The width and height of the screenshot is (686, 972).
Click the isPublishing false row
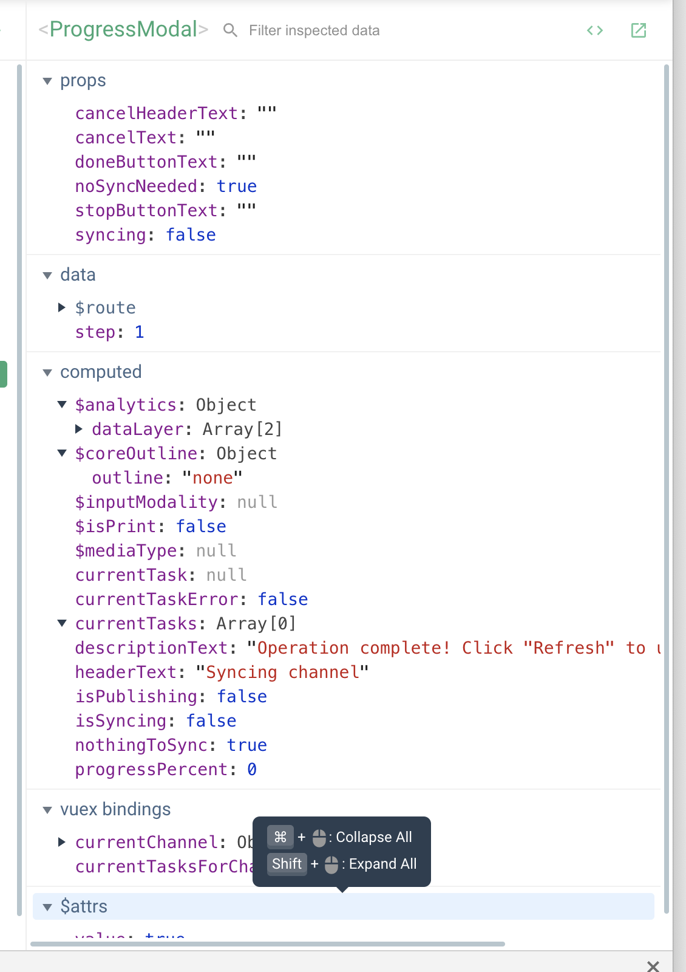pos(171,696)
